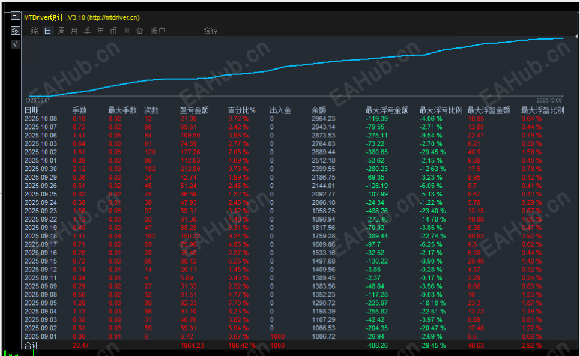The height and width of the screenshot is (356, 580).
Task: Select the 2025.10.08 date row in table
Action: click(41, 119)
